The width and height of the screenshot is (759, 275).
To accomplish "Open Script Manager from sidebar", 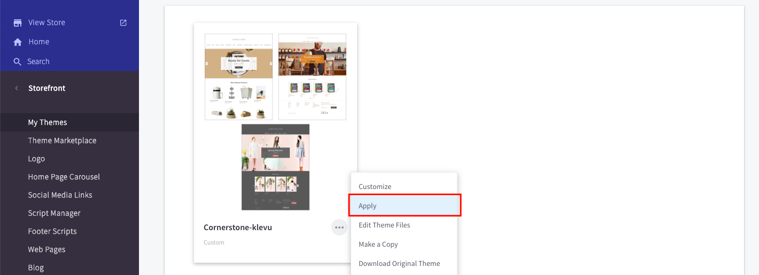I will tap(54, 213).
